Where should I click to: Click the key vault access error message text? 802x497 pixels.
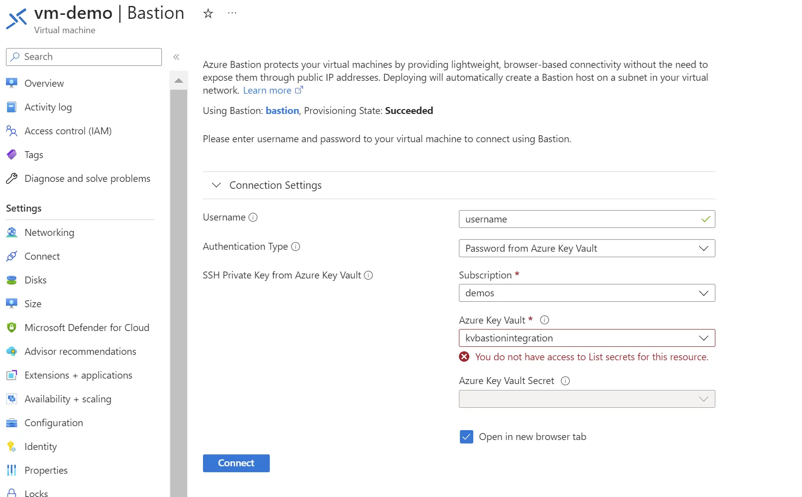pyautogui.click(x=592, y=357)
